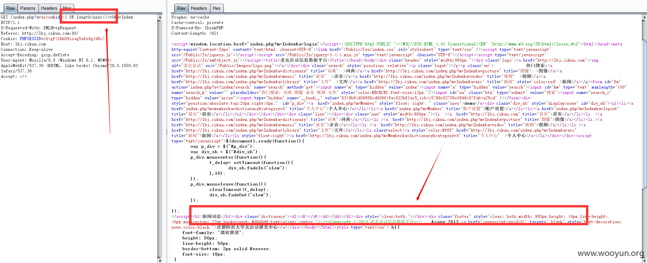Open the request Headers tab
The height and width of the screenshot is (263, 647).
click(x=49, y=8)
